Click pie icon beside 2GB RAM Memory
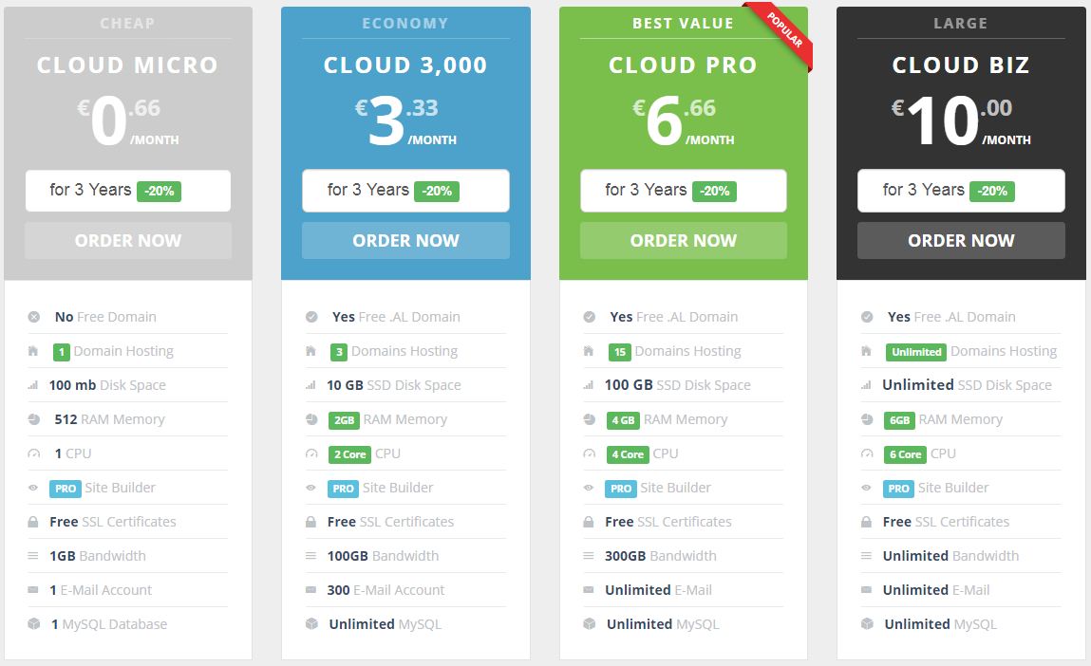The image size is (1091, 666). click(x=311, y=419)
